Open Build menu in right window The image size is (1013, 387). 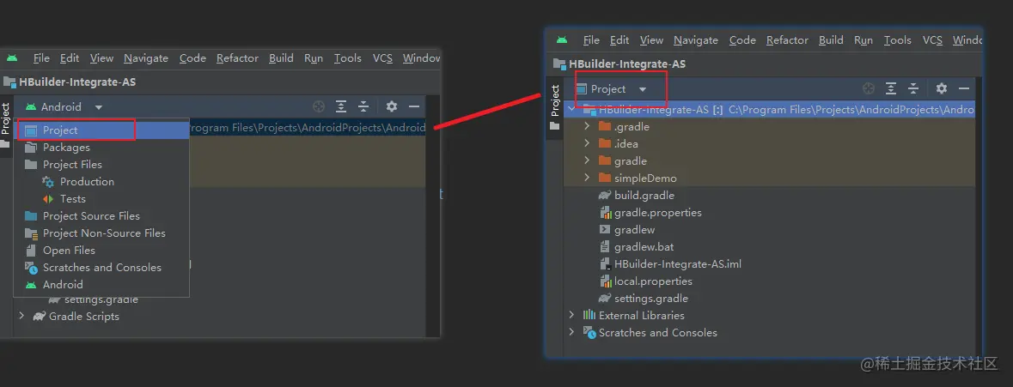(831, 40)
